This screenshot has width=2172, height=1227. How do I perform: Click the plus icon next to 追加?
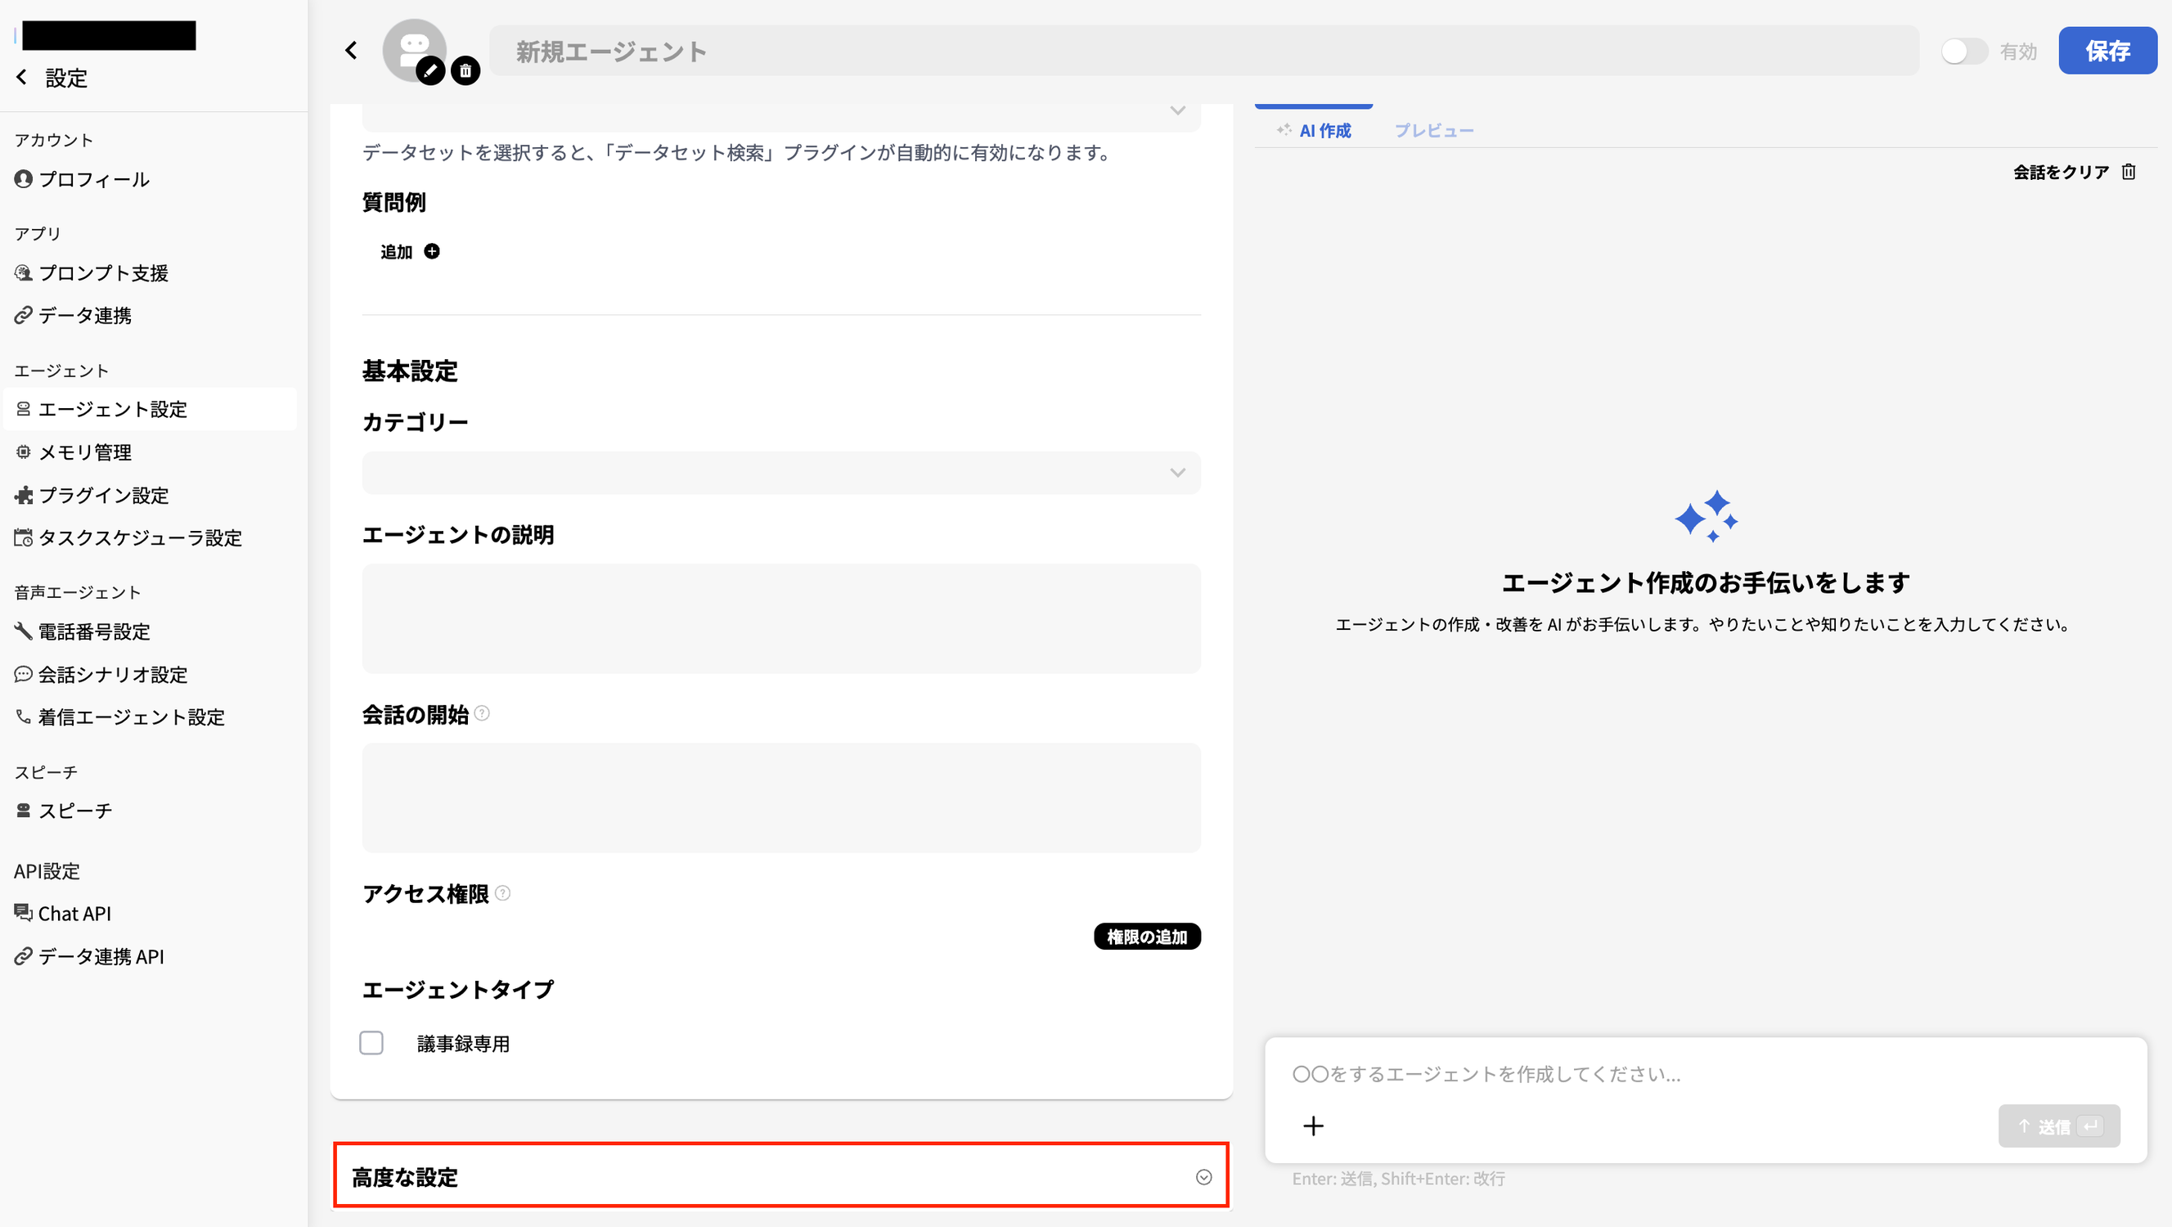coord(432,251)
